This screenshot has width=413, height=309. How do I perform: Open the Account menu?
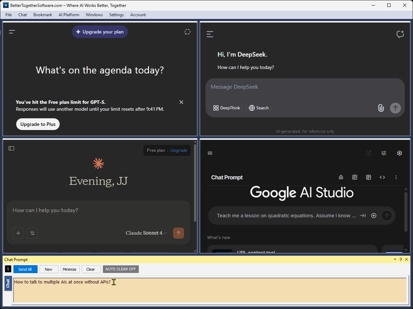pyautogui.click(x=138, y=15)
